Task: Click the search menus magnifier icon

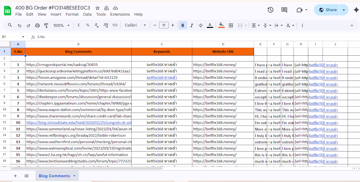Action: (10, 25)
